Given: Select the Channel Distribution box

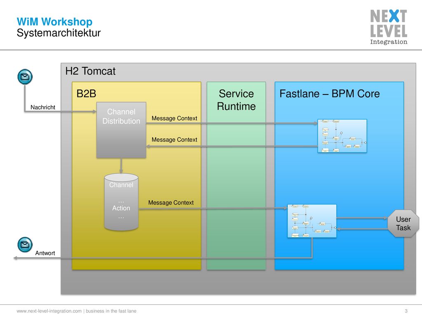Looking at the screenshot, I should click(122, 130).
